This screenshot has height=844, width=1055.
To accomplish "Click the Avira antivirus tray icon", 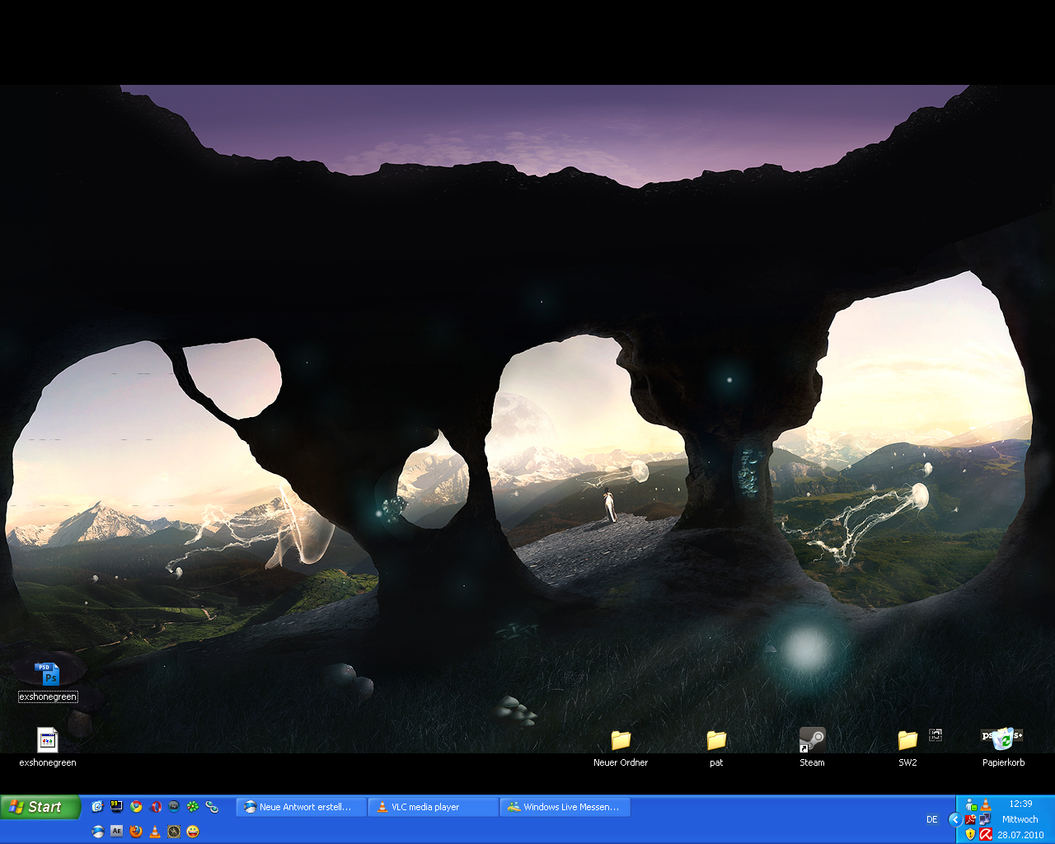I will coord(985,834).
